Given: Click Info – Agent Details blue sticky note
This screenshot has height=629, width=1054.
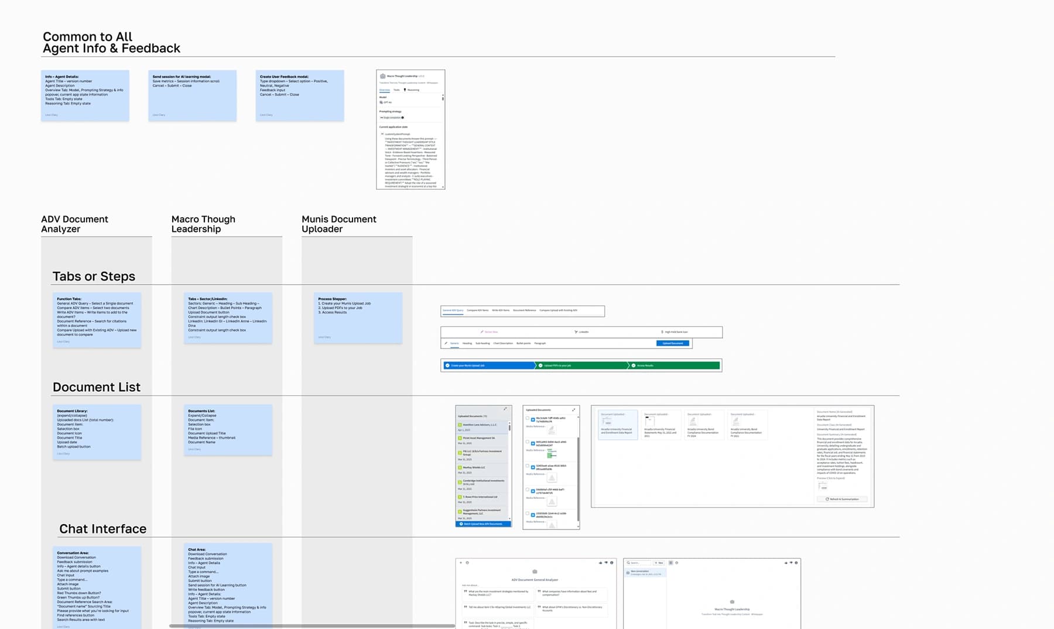Looking at the screenshot, I should tap(85, 95).
